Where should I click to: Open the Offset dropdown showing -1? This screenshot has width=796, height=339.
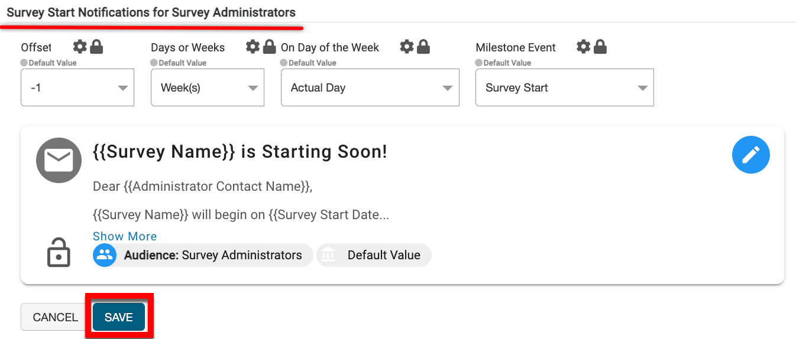point(77,88)
